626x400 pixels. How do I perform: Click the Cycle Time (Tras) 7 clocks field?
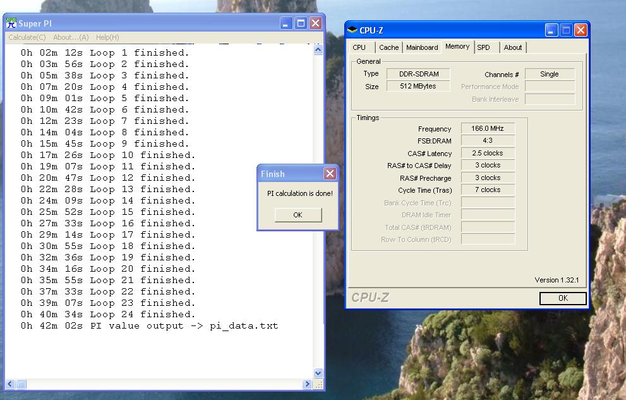click(x=488, y=190)
